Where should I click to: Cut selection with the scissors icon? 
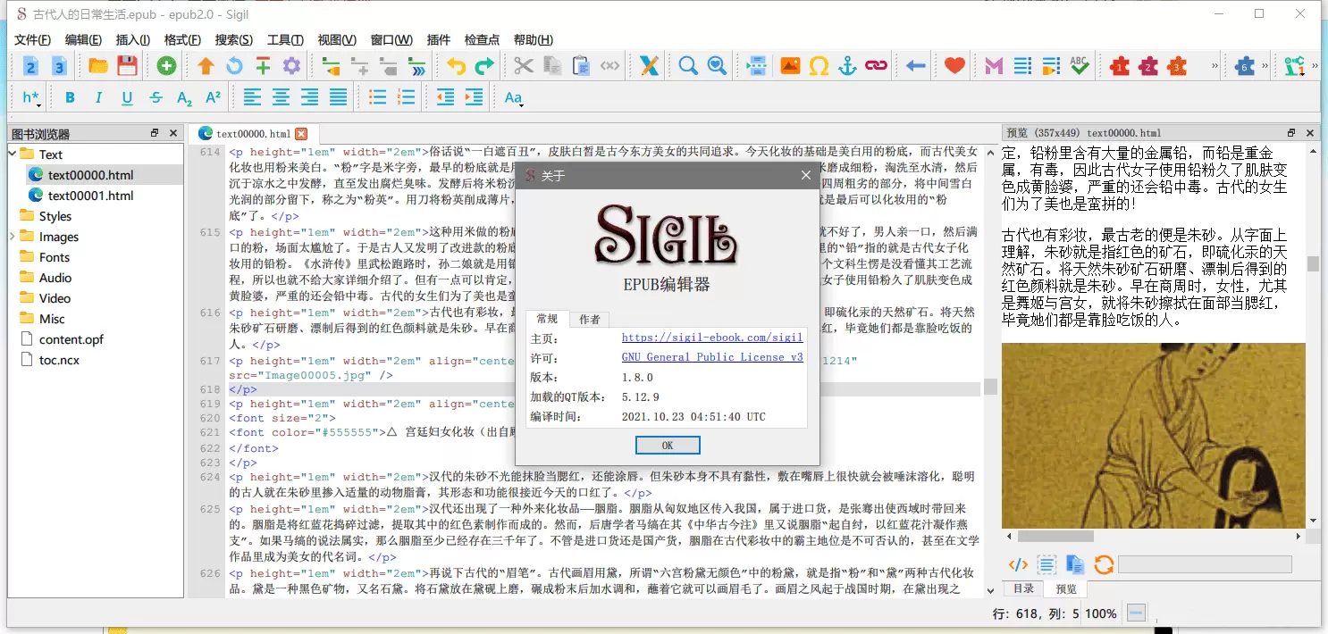[x=524, y=65]
